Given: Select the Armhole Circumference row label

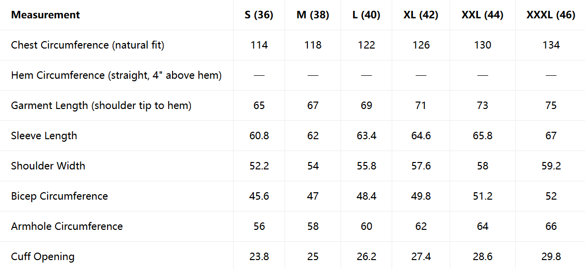Looking at the screenshot, I should tap(67, 226).
